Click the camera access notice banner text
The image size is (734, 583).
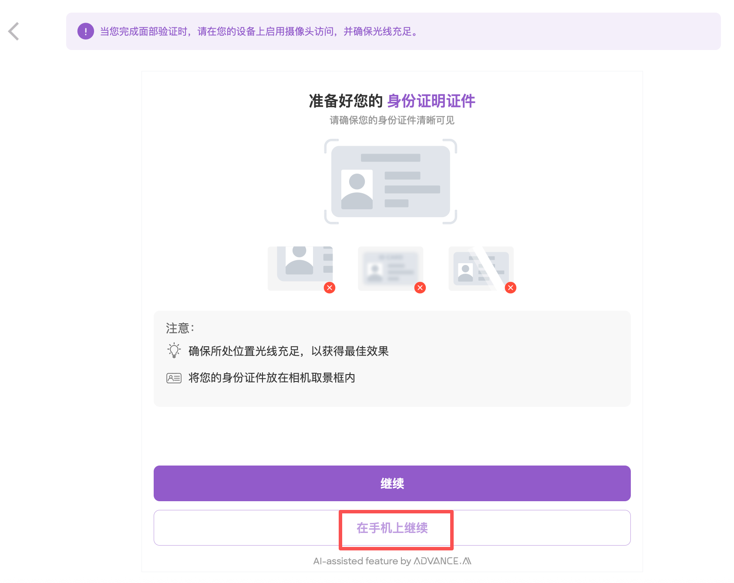pos(259,31)
